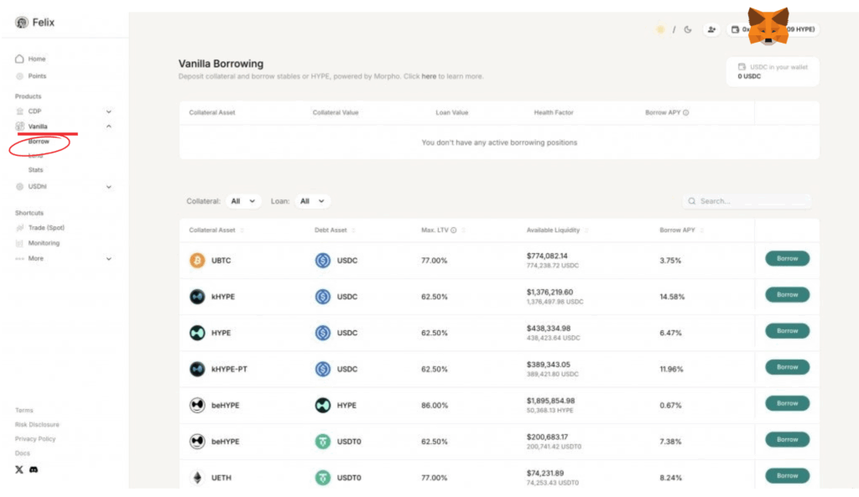Expand the USDhl sidebar section
Viewport: 859px width, 497px height.
tap(108, 187)
